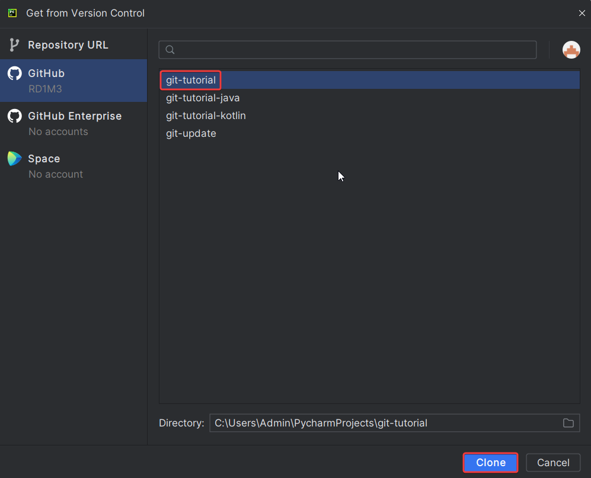This screenshot has height=478, width=591.
Task: Click the PyCharm logo icon in the title bar
Action: pyautogui.click(x=12, y=13)
